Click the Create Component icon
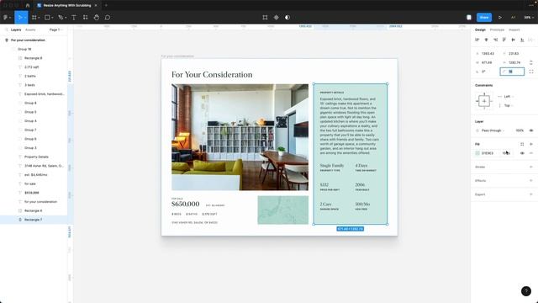538x303 pixels. click(277, 17)
